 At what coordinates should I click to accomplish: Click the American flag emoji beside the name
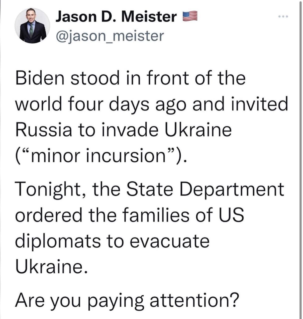190,17
